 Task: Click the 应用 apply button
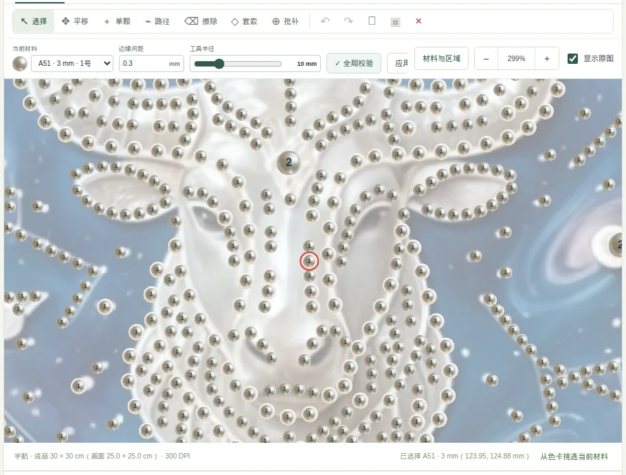[398, 63]
